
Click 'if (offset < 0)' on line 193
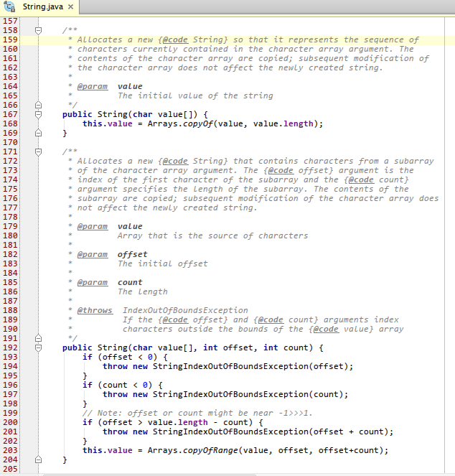point(120,357)
